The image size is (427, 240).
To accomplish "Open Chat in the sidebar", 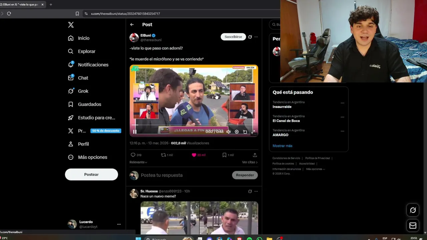I will 78,78.
